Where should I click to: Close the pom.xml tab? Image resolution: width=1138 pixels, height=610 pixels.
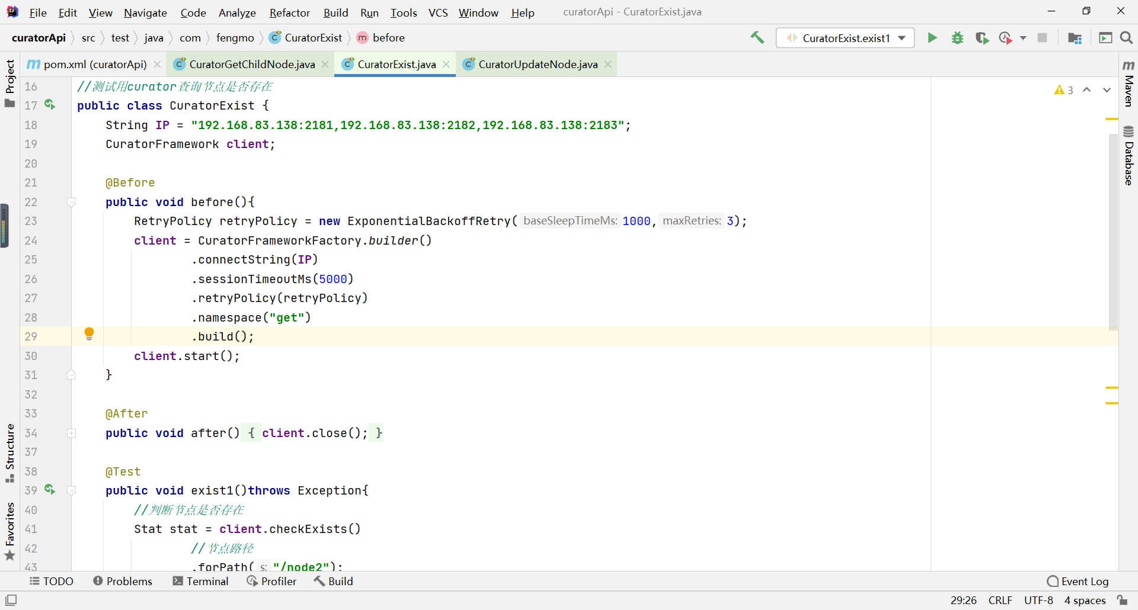click(157, 64)
